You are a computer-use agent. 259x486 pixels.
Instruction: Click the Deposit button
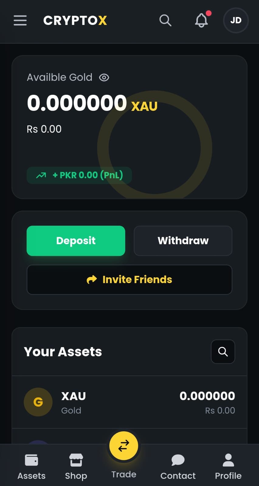point(76,241)
